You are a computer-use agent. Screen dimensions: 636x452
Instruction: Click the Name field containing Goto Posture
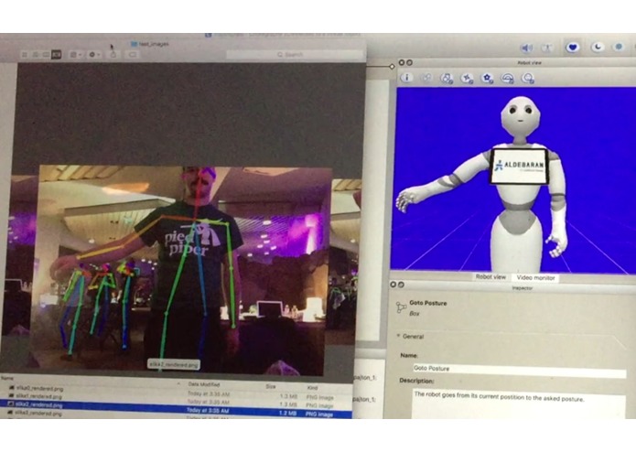pyautogui.click(x=519, y=369)
